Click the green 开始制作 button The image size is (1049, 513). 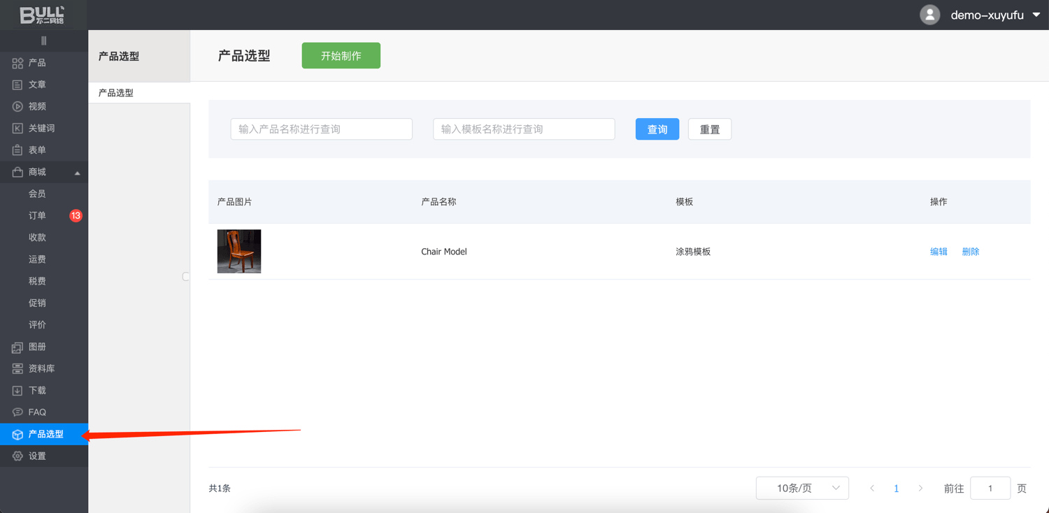coord(341,56)
